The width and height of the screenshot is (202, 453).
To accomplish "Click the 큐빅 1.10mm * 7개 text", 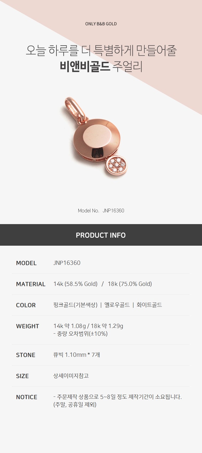I will coord(77,355).
